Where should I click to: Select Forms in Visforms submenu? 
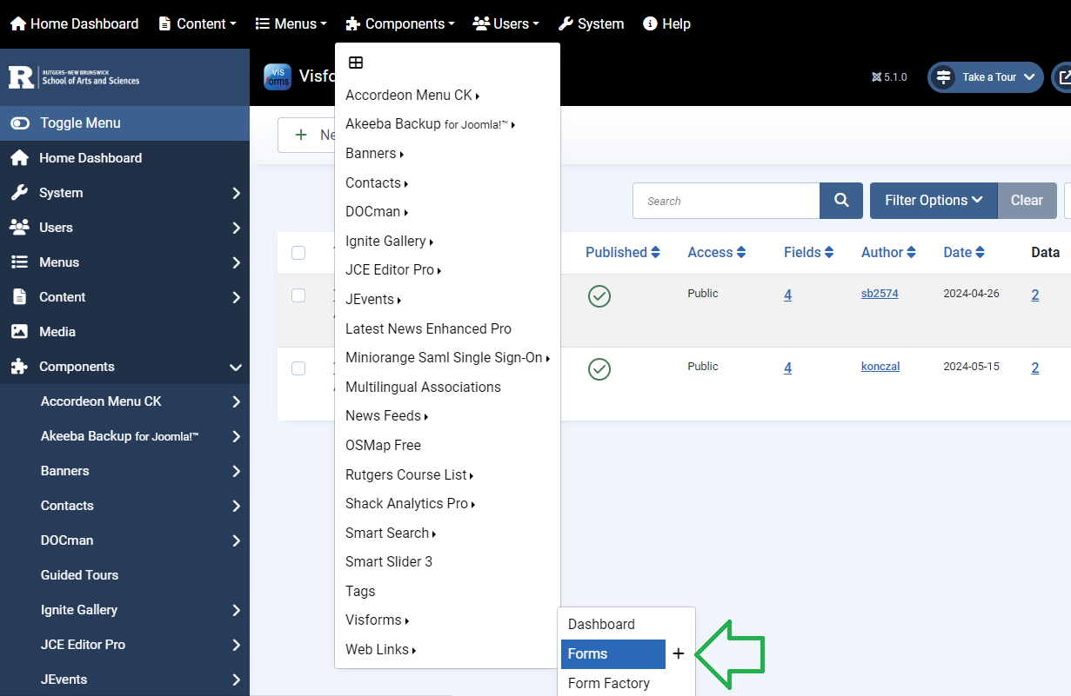(613, 653)
